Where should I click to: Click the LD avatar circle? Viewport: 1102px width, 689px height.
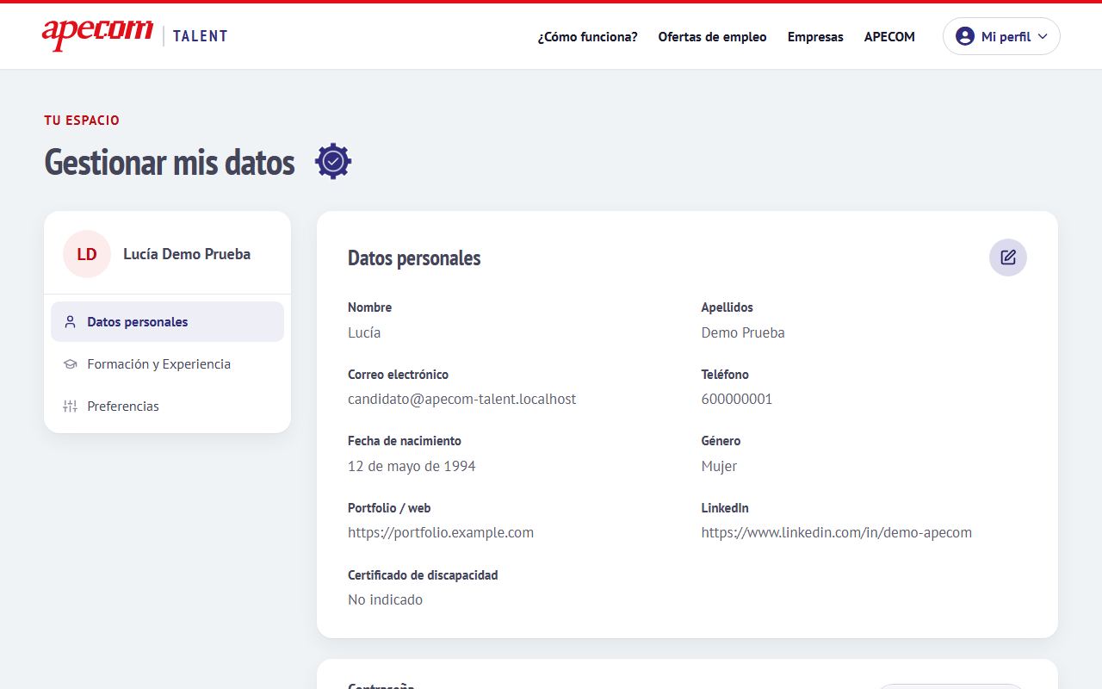point(87,254)
